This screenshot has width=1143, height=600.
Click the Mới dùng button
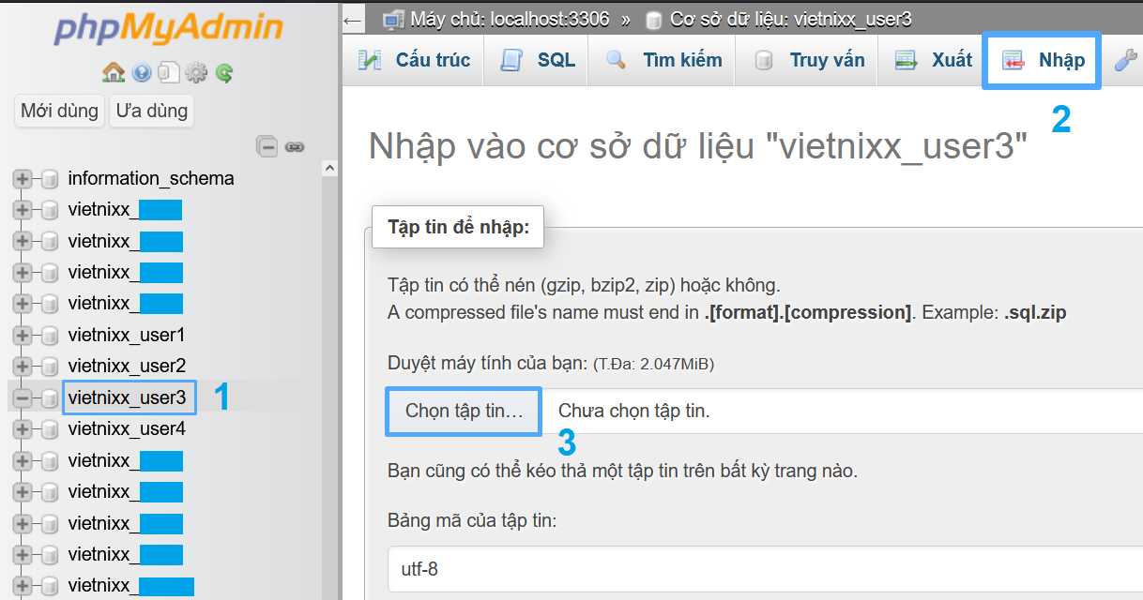59,111
